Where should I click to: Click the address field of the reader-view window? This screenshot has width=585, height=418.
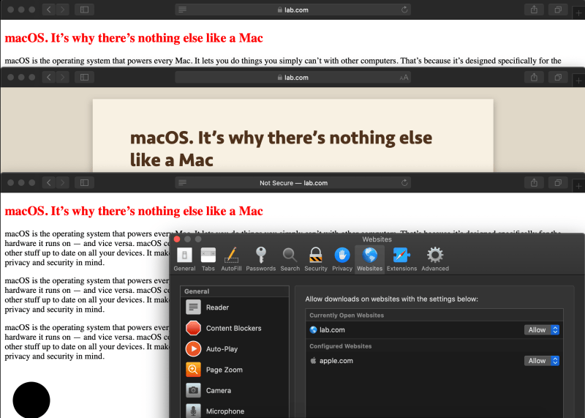[293, 78]
